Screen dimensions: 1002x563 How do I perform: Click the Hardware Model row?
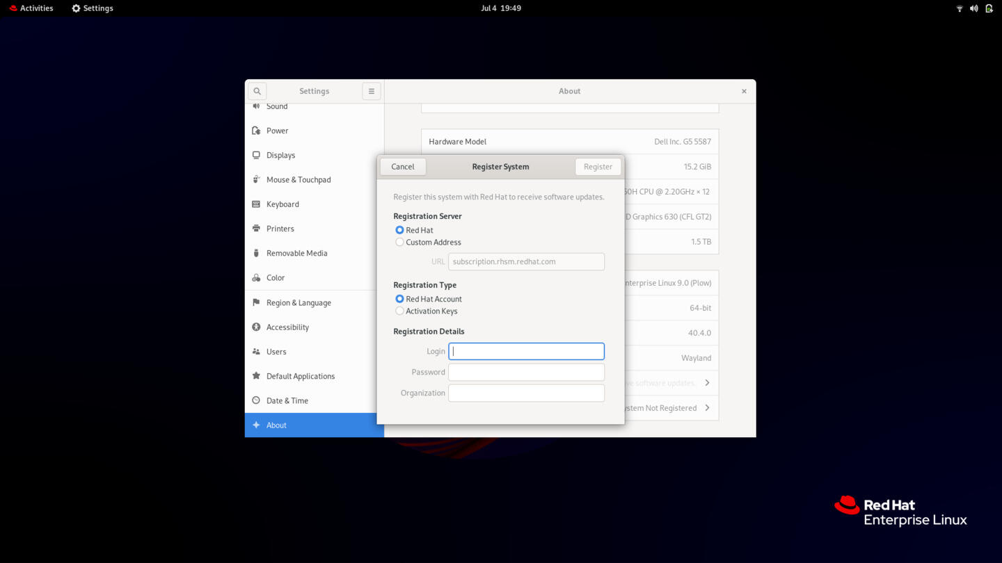tap(570, 142)
